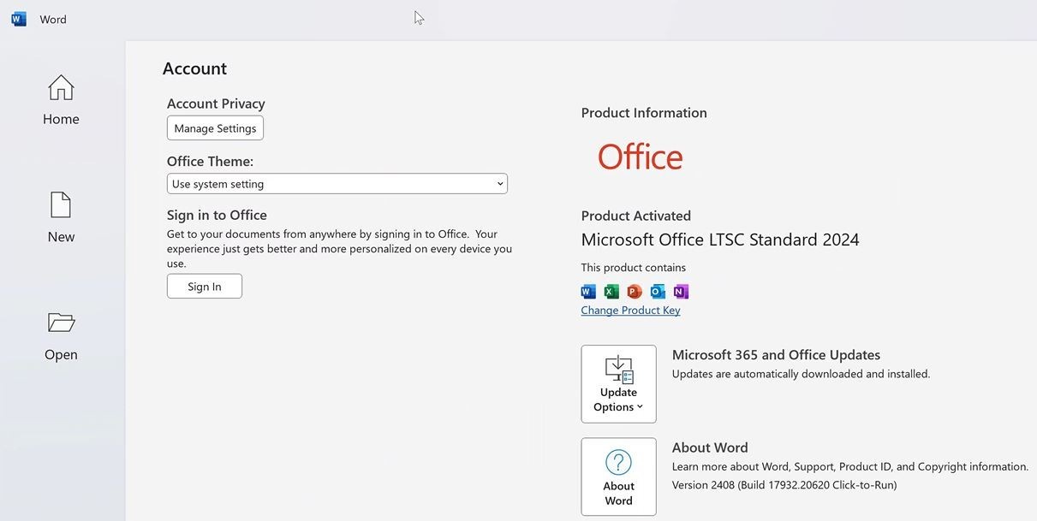
Task: Click the 'Updates are automatically downloaded' text
Action: point(801,374)
